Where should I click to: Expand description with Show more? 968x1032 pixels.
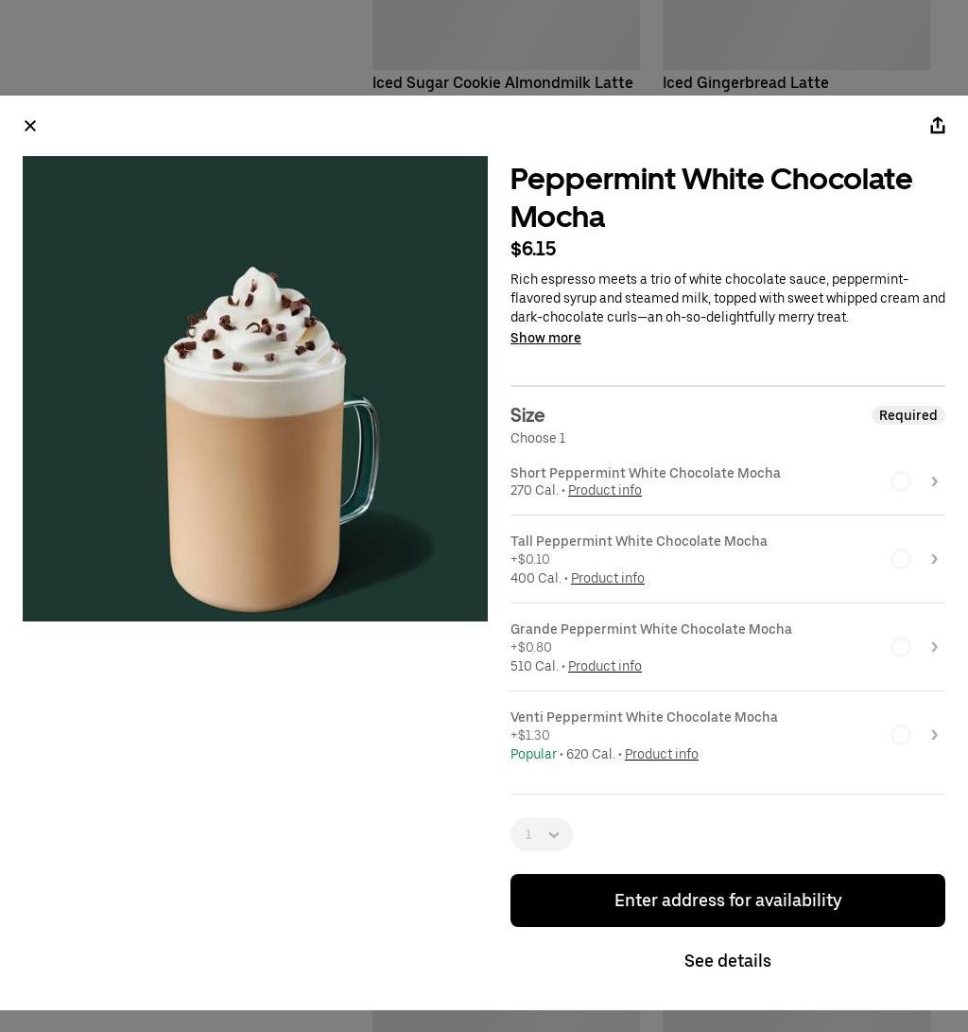545,338
